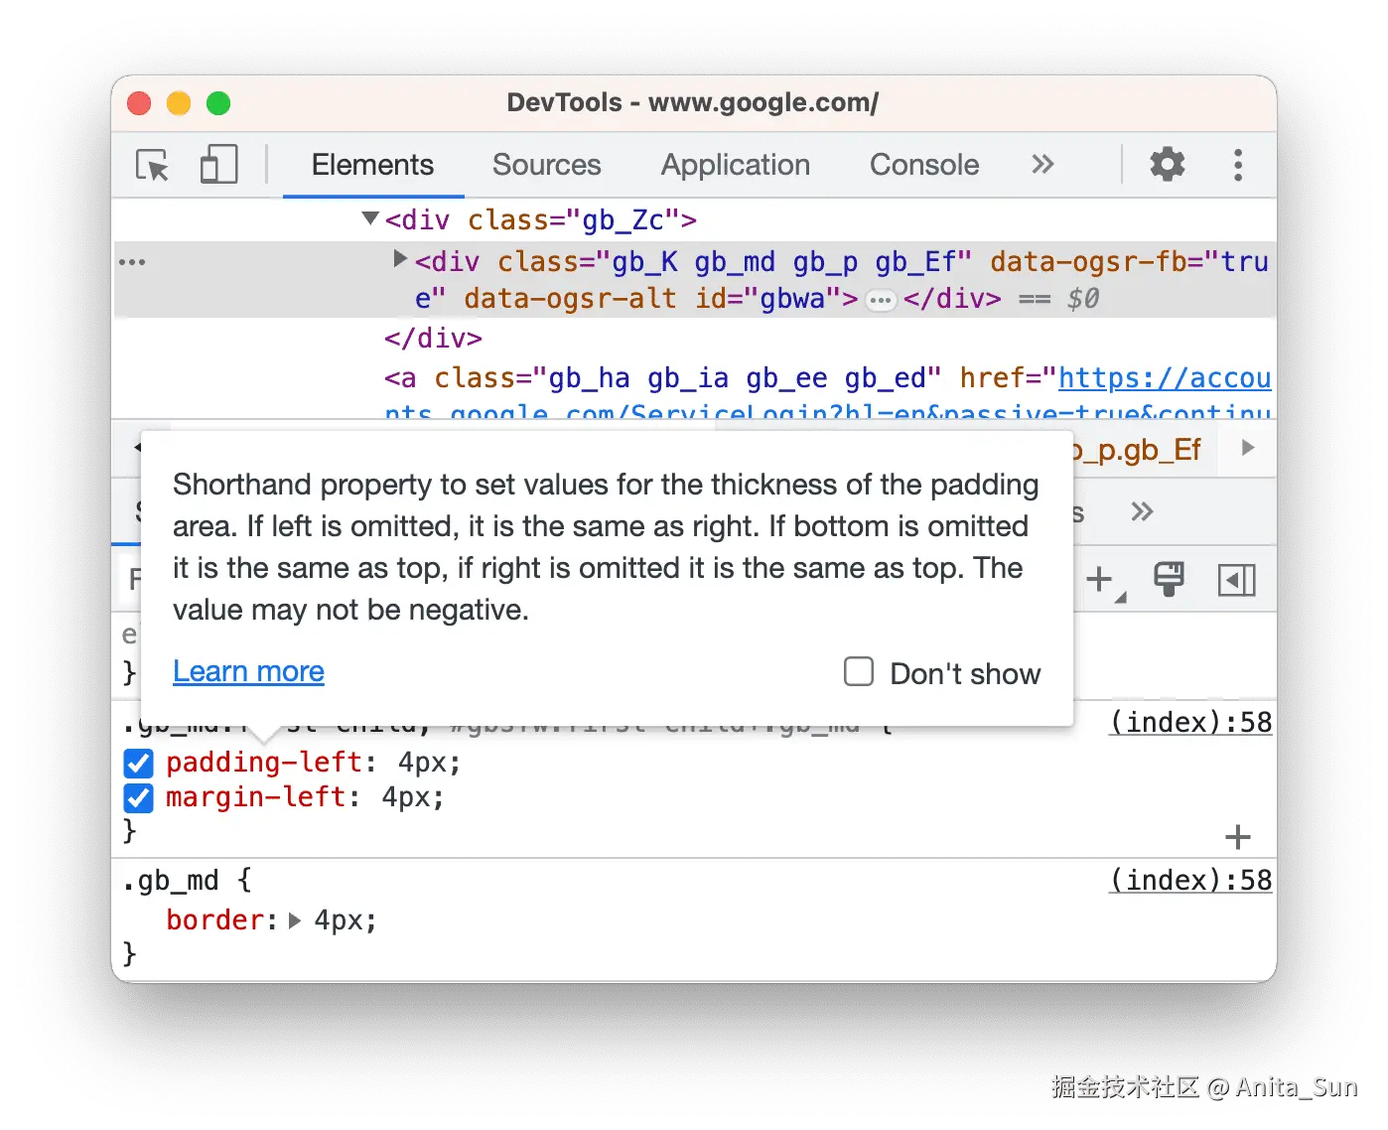
Task: Open Learn more link in tooltip
Action: (248, 672)
